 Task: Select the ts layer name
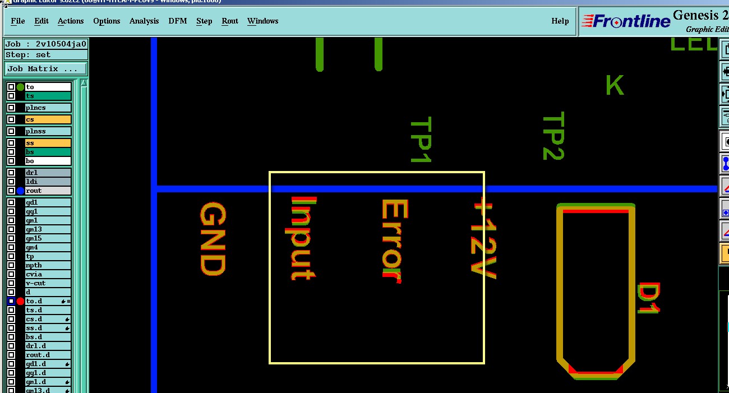click(x=48, y=96)
